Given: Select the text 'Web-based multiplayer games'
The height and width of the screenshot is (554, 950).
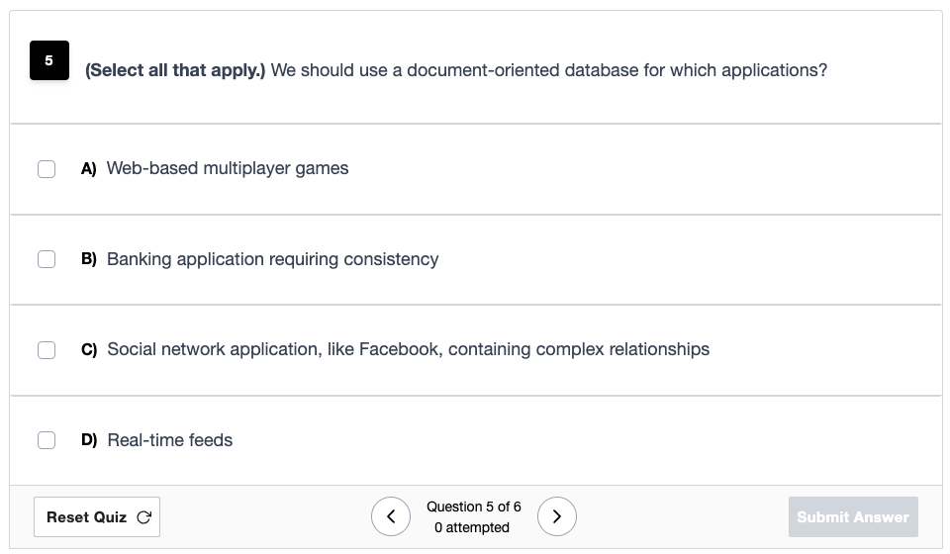Looking at the screenshot, I should point(228,168).
